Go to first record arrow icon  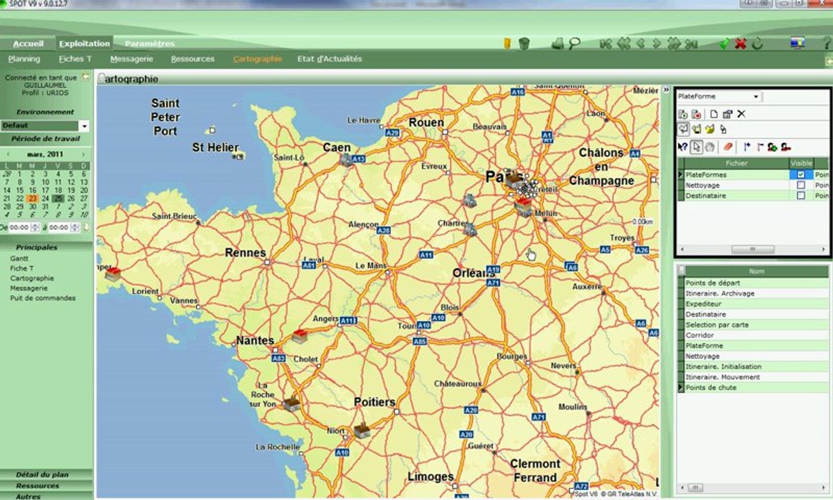(606, 43)
